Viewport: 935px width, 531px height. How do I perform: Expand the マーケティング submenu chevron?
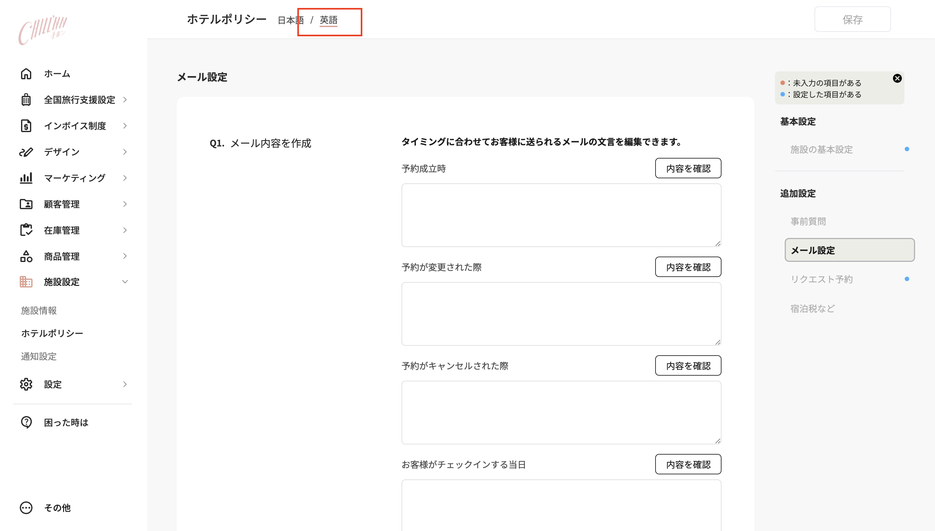click(125, 178)
